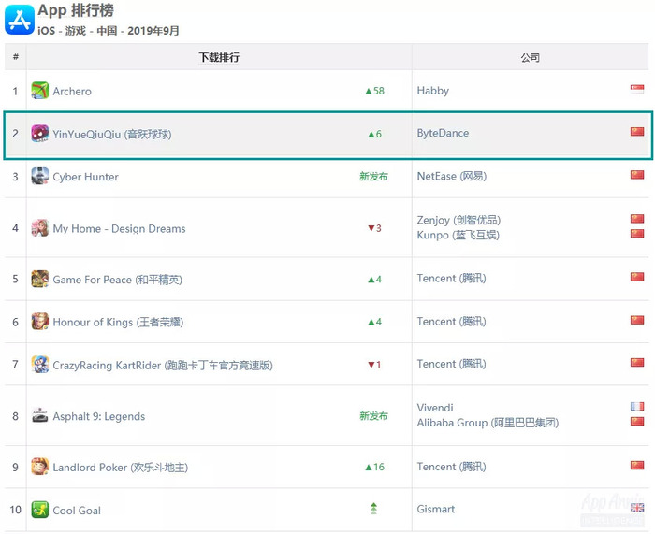The height and width of the screenshot is (534, 655).
Task: Open Tencent link in Game For Peace row
Action: [x=452, y=279]
